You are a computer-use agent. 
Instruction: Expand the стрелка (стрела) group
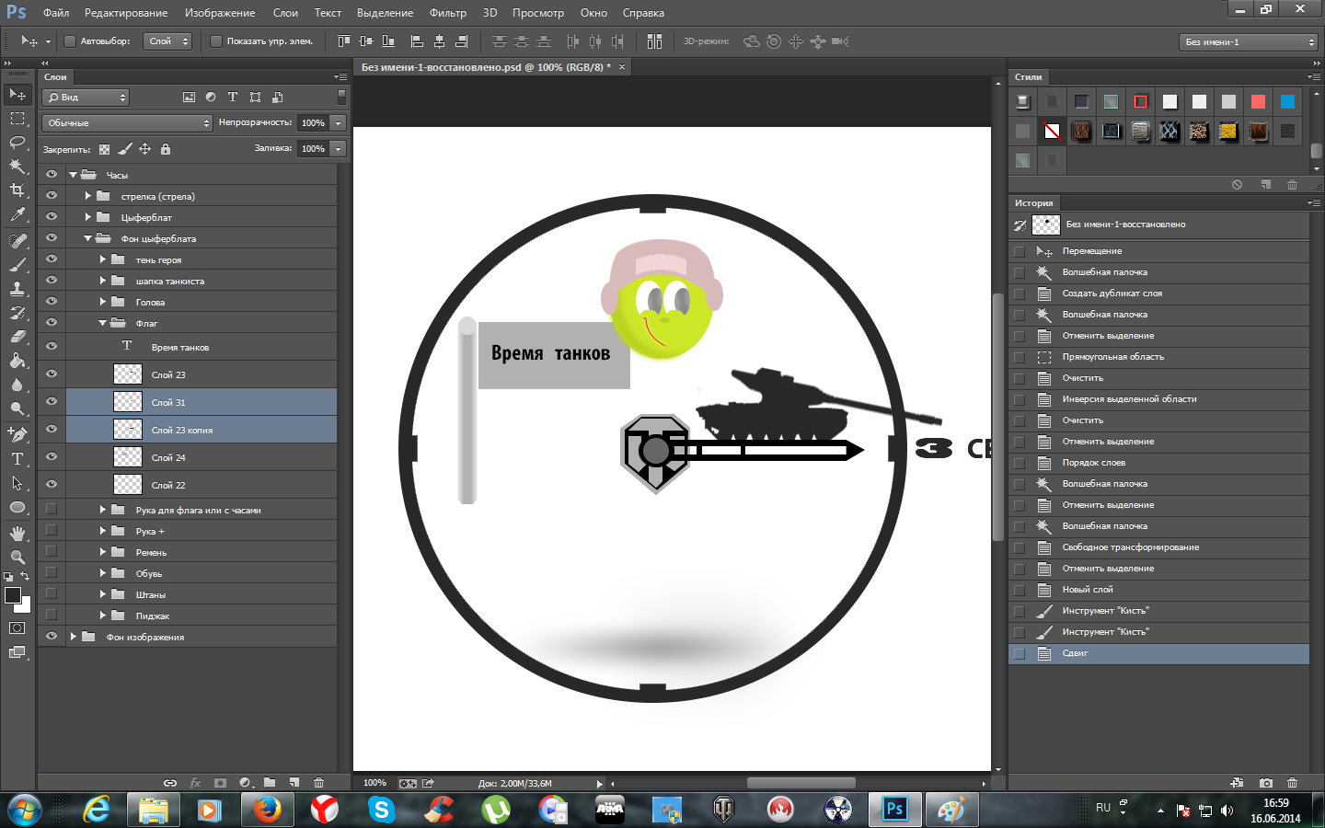point(88,196)
